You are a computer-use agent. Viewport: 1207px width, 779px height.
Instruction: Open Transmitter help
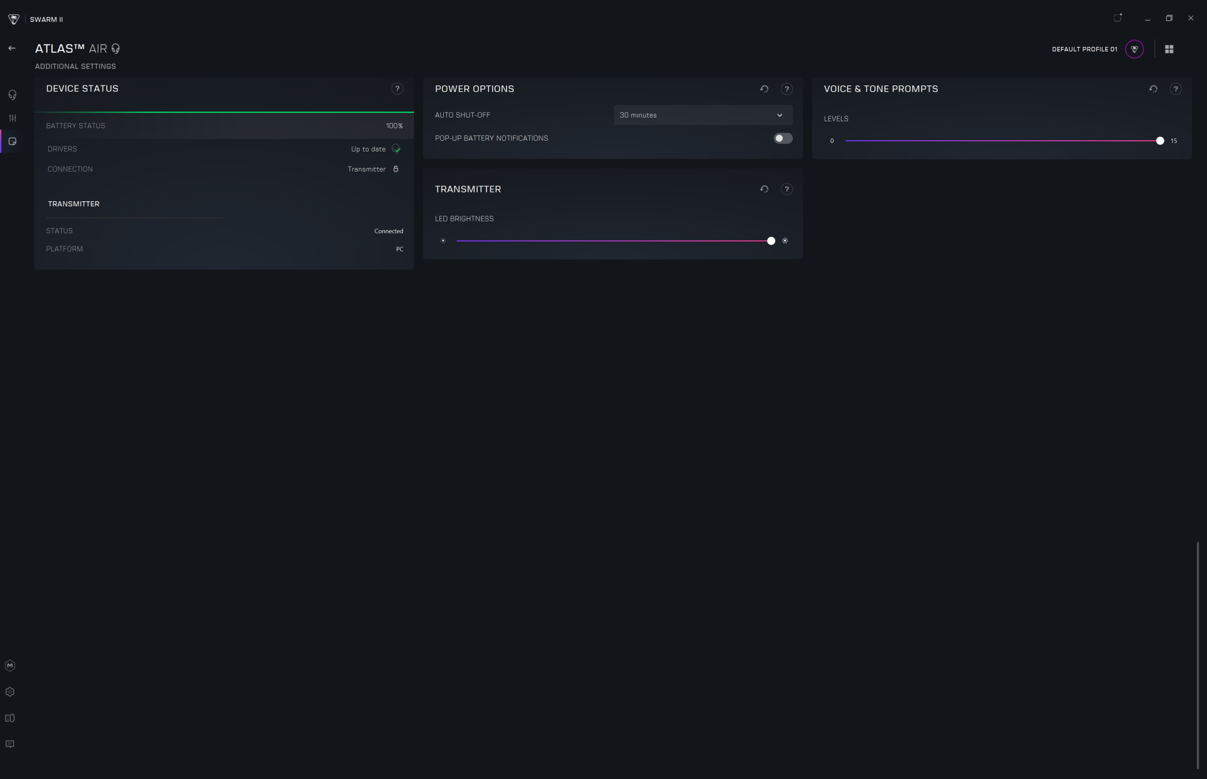(x=786, y=189)
